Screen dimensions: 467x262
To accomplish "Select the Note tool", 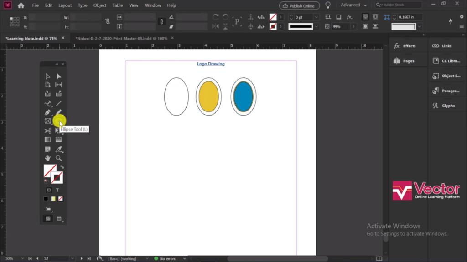I will [x=47, y=149].
